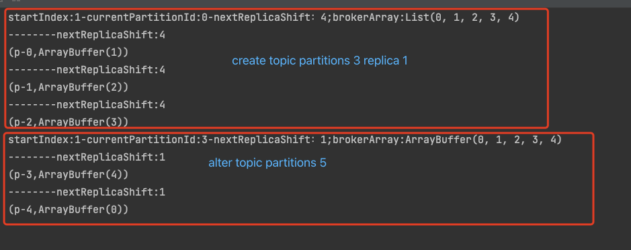
Task: Click the first nextReplicaShift:1 line
Action: coord(87,157)
